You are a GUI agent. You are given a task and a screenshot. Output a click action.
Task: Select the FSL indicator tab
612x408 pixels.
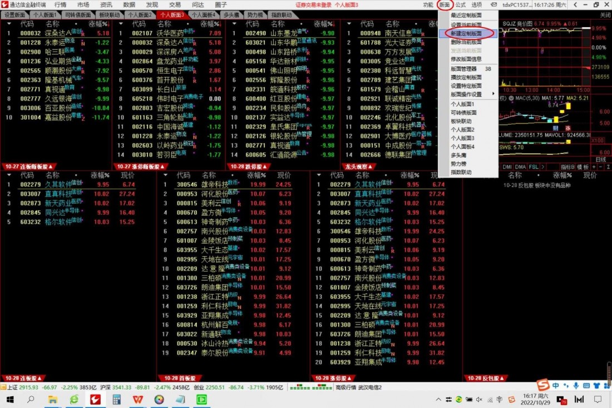click(534, 167)
